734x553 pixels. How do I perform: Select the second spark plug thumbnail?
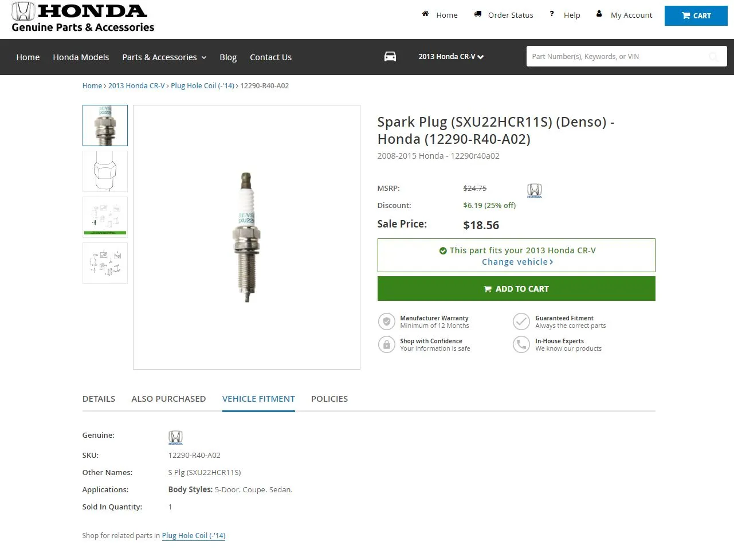(x=105, y=171)
